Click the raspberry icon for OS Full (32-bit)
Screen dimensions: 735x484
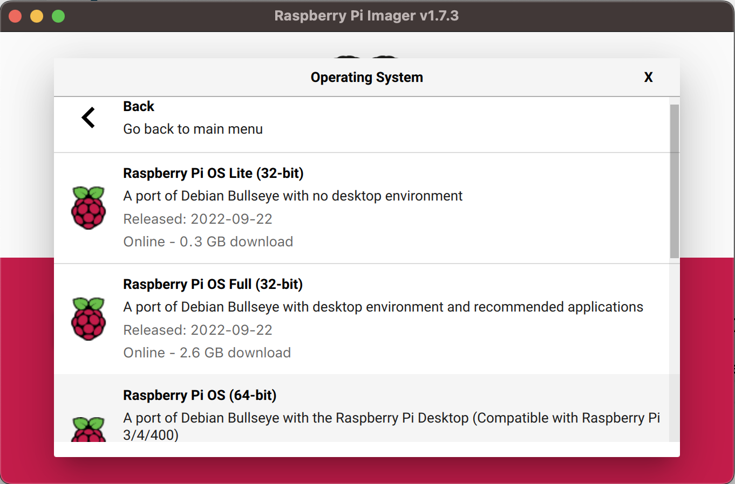pos(89,319)
